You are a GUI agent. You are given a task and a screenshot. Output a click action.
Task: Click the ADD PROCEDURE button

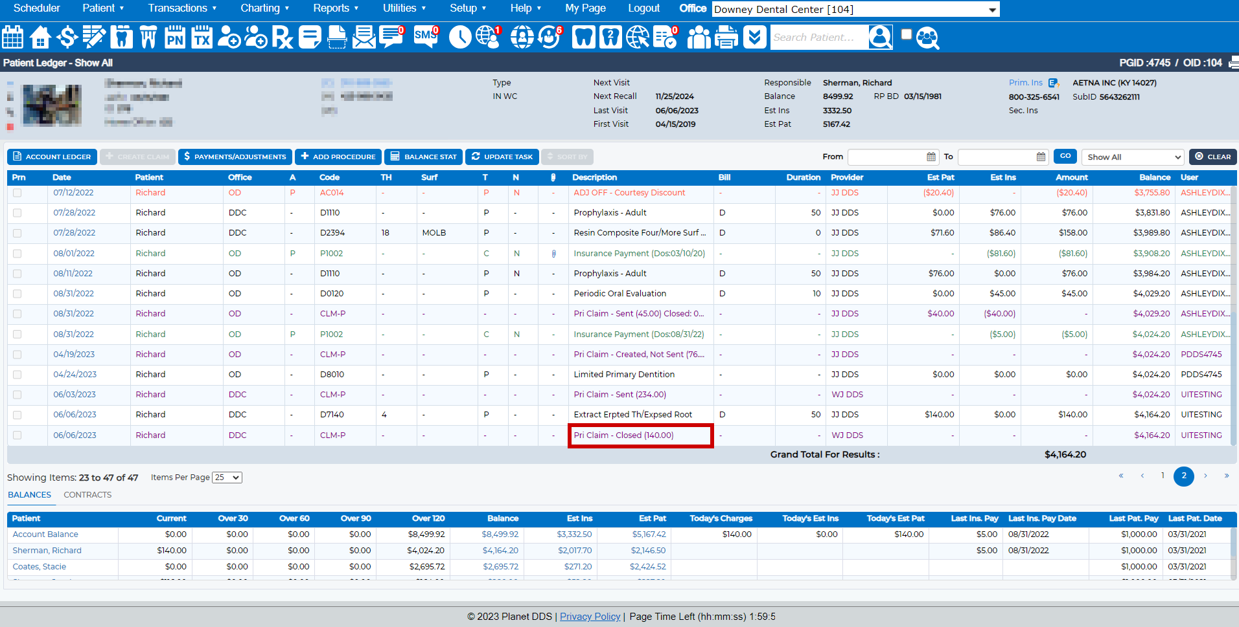pyautogui.click(x=338, y=157)
